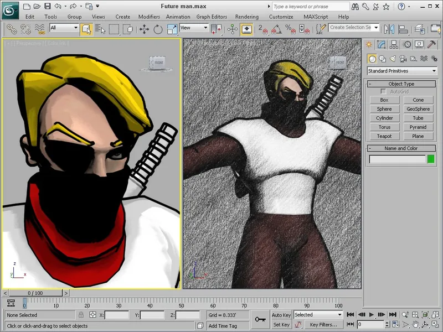Collapse the Name and Color rollout
Screen dimensions: 443x332
(401, 148)
